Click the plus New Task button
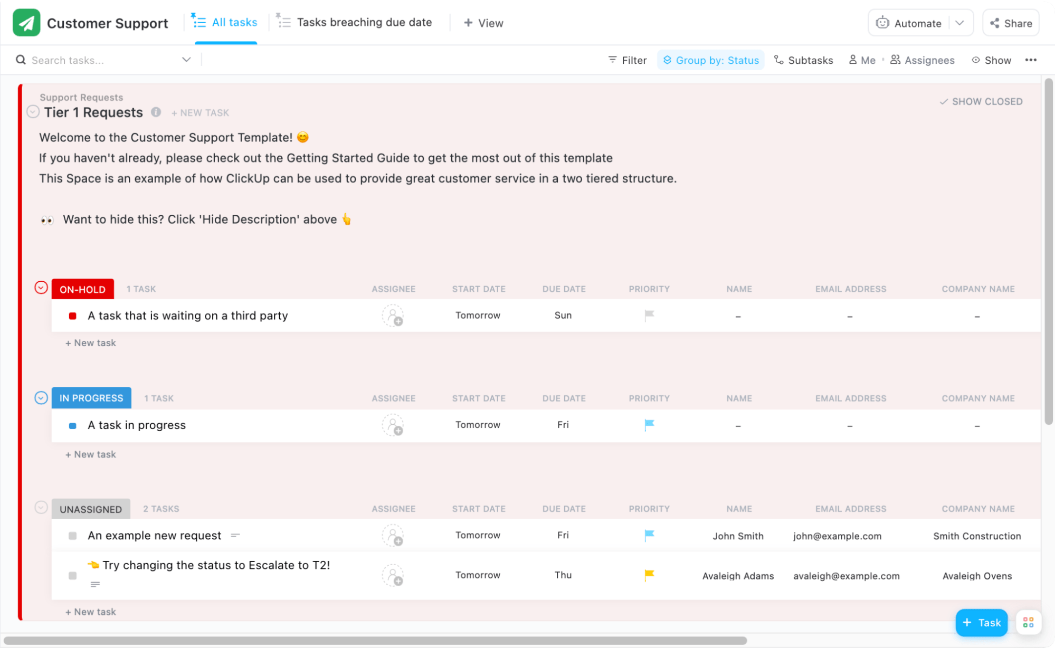The width and height of the screenshot is (1055, 648). pos(199,112)
